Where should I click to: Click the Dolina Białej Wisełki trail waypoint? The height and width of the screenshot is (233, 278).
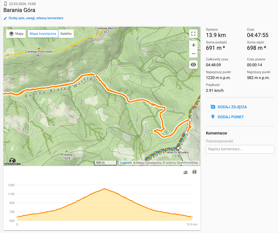95,75
